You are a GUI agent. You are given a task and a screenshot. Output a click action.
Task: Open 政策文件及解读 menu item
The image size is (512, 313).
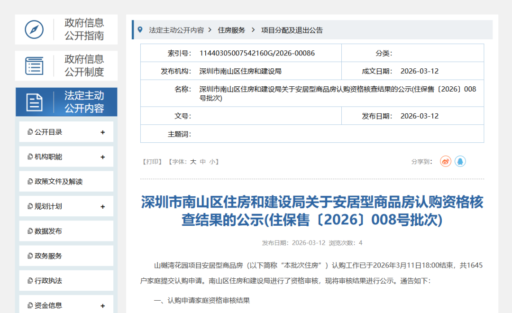click(66, 181)
